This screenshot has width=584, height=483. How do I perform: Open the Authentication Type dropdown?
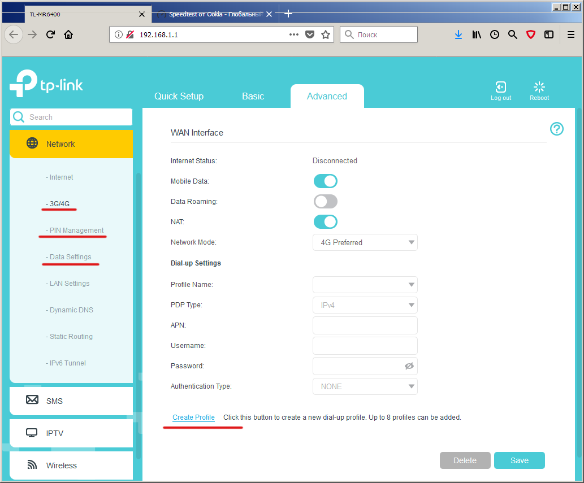tap(365, 386)
